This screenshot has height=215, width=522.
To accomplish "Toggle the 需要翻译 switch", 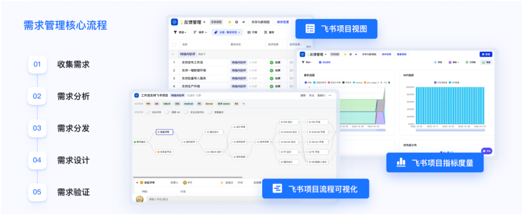I will tap(210, 112).
